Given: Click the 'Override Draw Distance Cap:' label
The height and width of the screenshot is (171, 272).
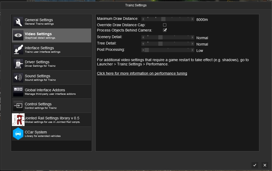Looking at the screenshot, I should point(121,25).
